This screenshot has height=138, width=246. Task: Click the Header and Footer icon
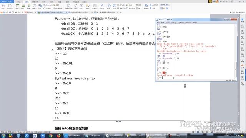pyautogui.click(x=68, y=5)
